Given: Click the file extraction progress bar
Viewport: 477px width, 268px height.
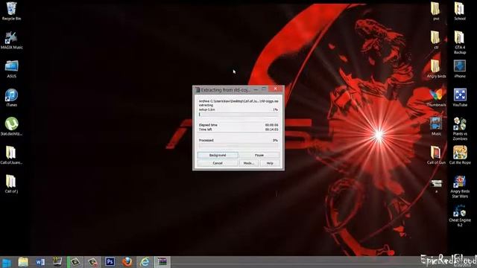Looking at the screenshot, I should [238, 115].
